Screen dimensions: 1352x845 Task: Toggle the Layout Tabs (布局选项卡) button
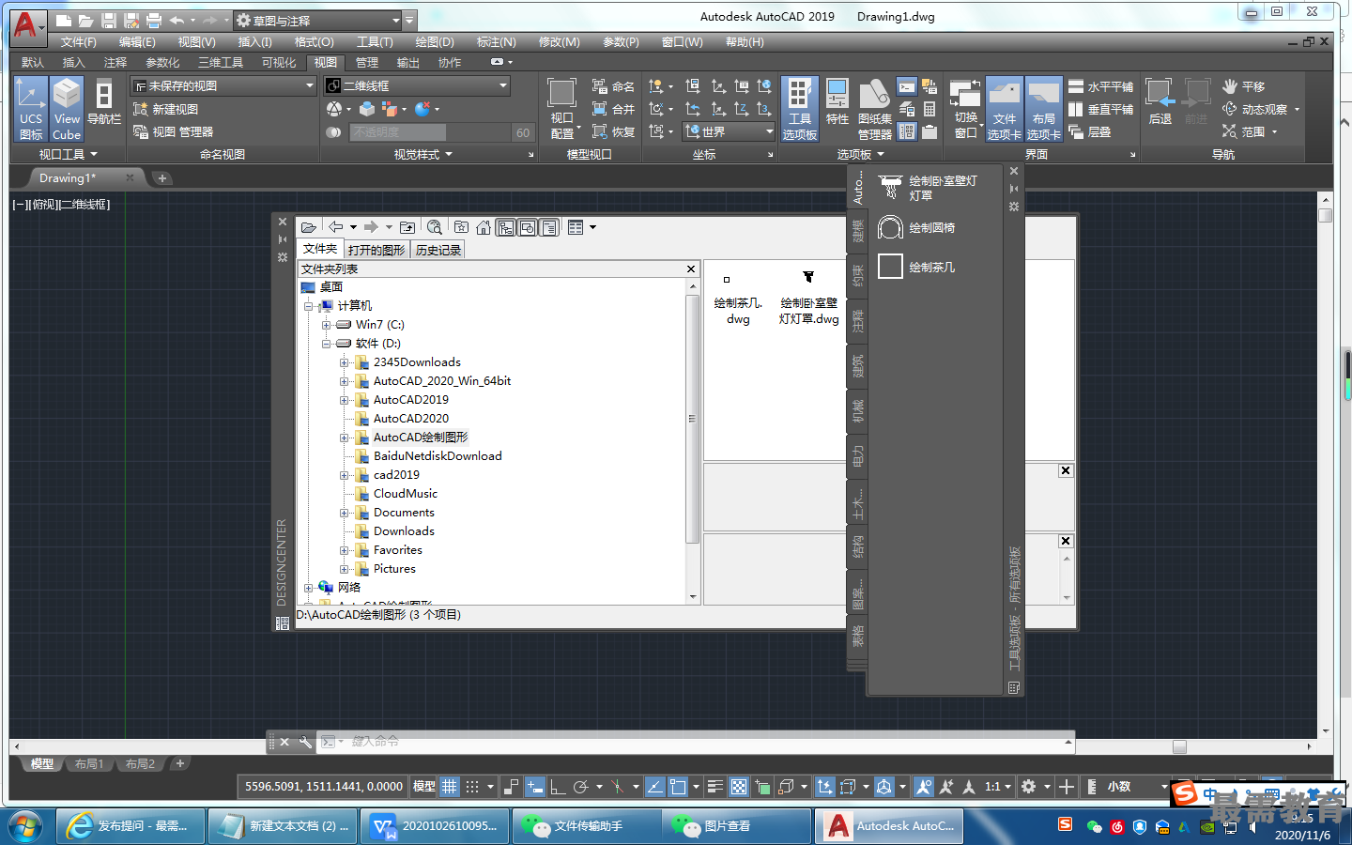click(x=1043, y=109)
